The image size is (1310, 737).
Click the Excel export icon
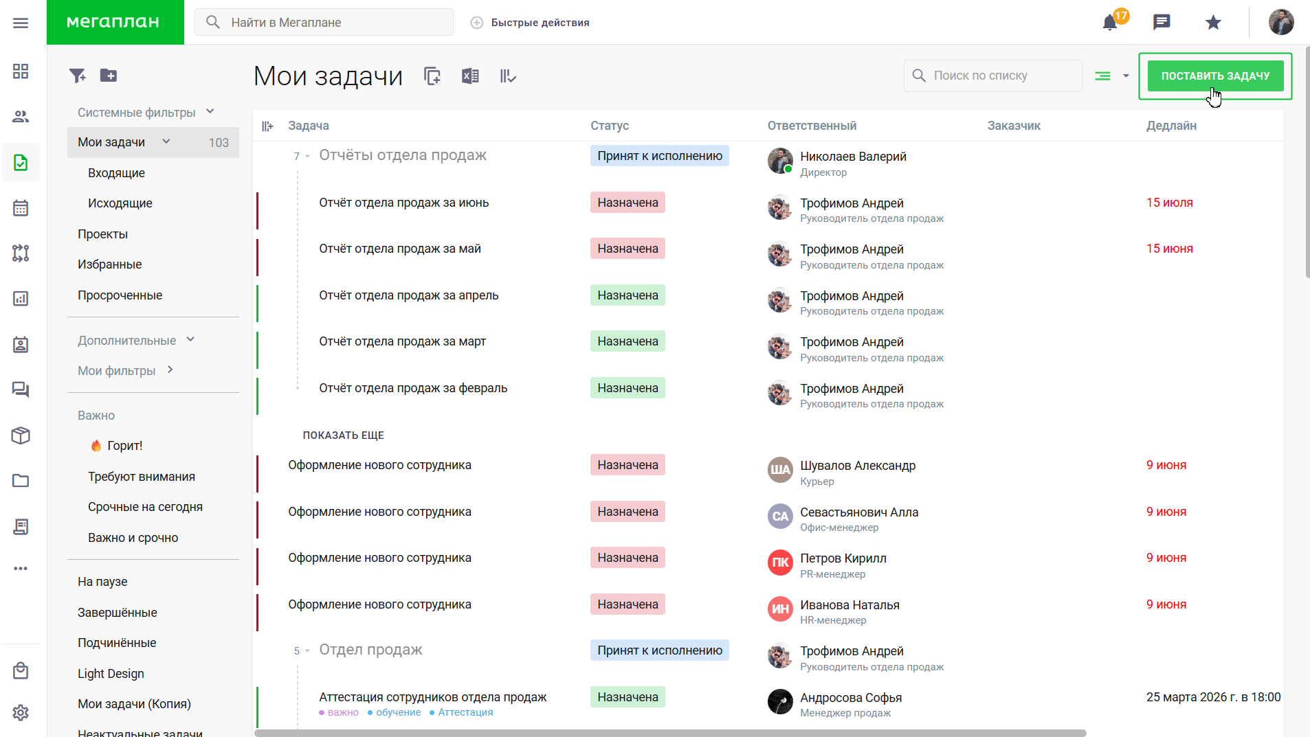click(470, 76)
